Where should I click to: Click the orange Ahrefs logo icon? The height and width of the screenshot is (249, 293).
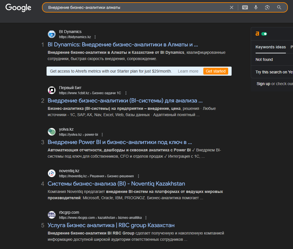[x=257, y=34]
